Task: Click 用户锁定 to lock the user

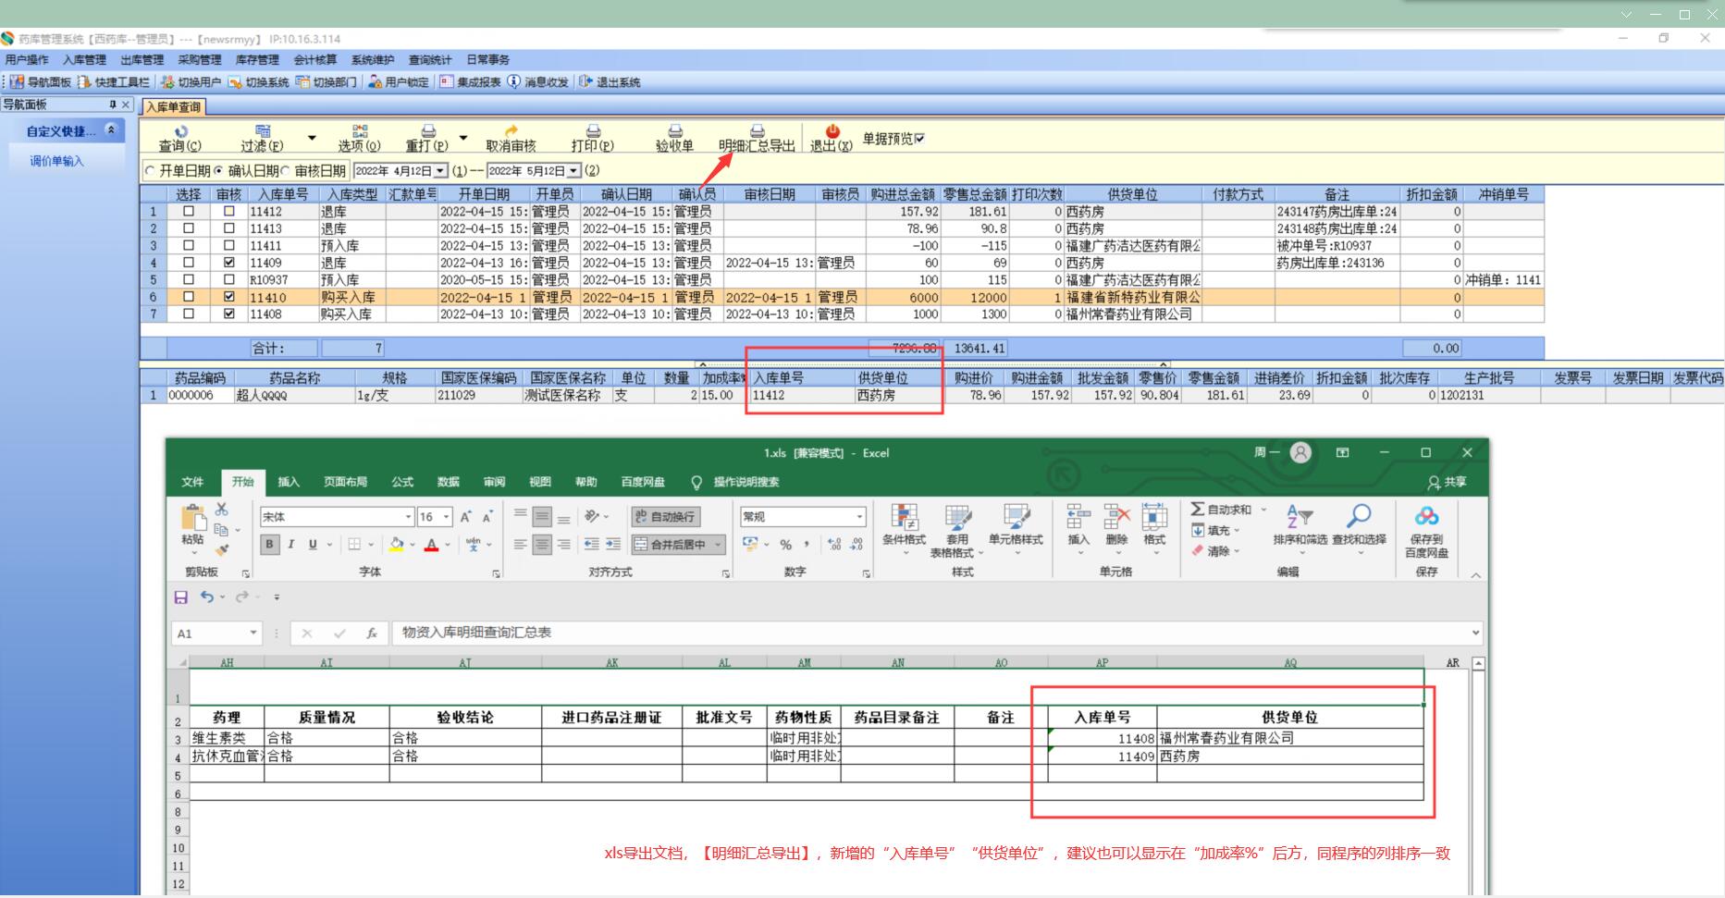Action: [399, 82]
